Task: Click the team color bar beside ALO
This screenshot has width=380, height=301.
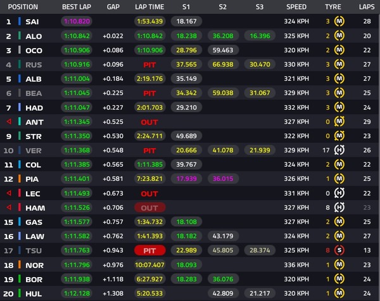Action: click(x=21, y=35)
